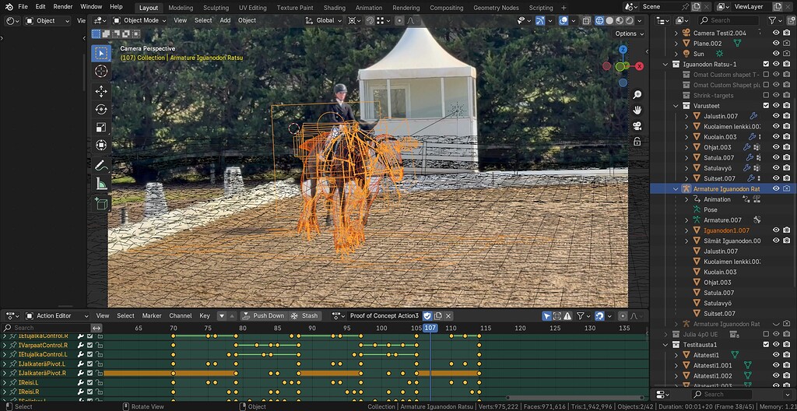Add new workspace with plus icon

(564, 8)
